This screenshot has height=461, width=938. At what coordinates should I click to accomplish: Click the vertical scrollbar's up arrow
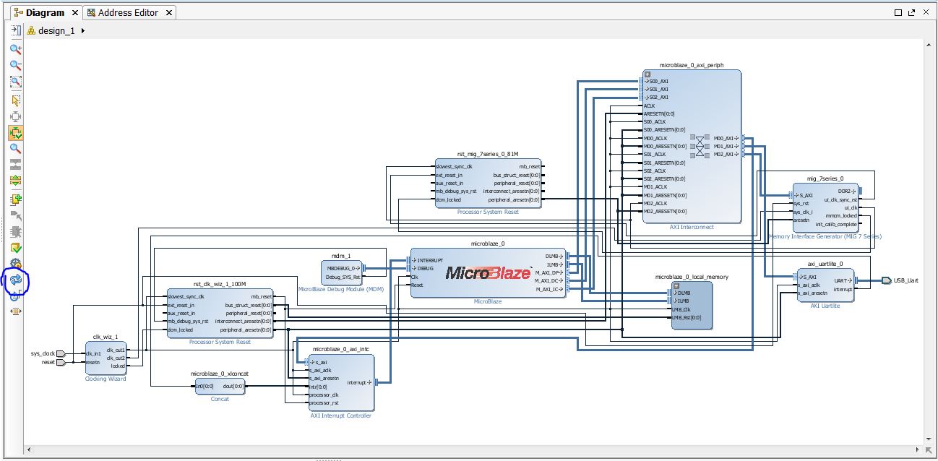[x=929, y=45]
